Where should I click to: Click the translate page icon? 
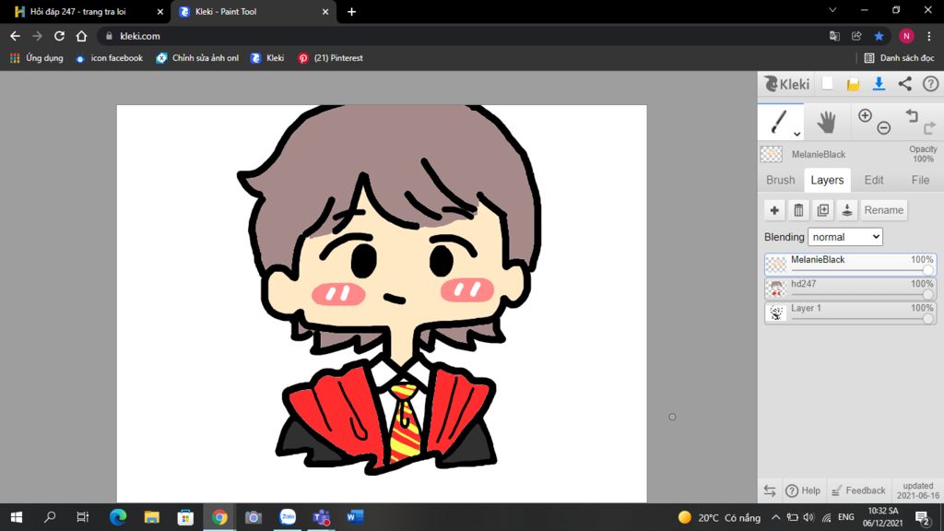click(x=834, y=36)
